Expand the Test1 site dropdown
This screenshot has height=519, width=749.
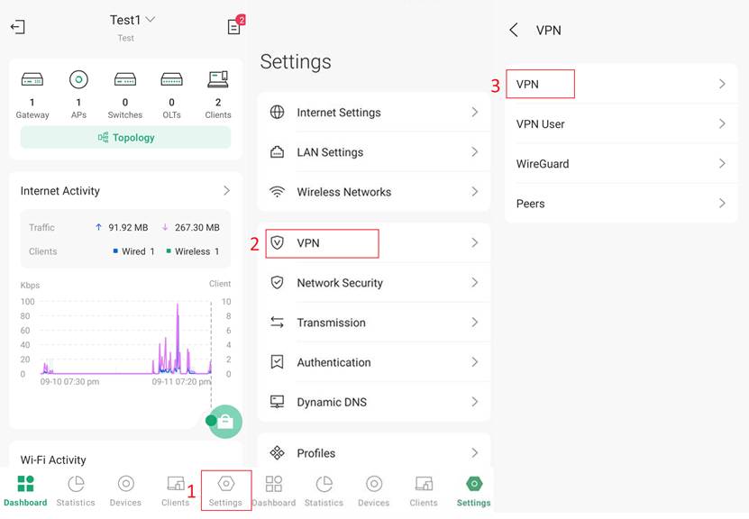(151, 20)
